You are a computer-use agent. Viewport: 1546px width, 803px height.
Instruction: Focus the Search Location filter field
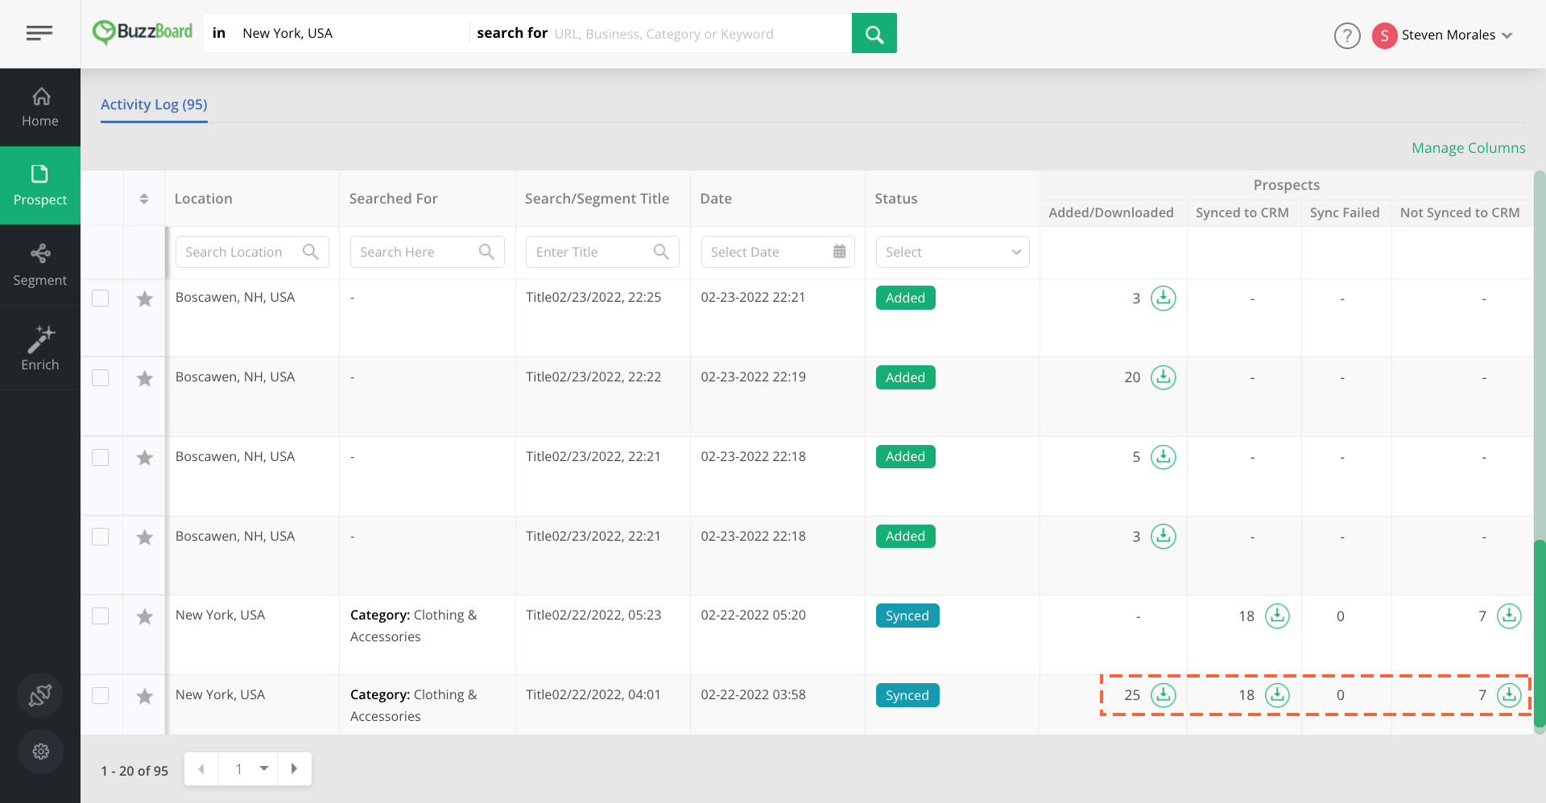[252, 252]
